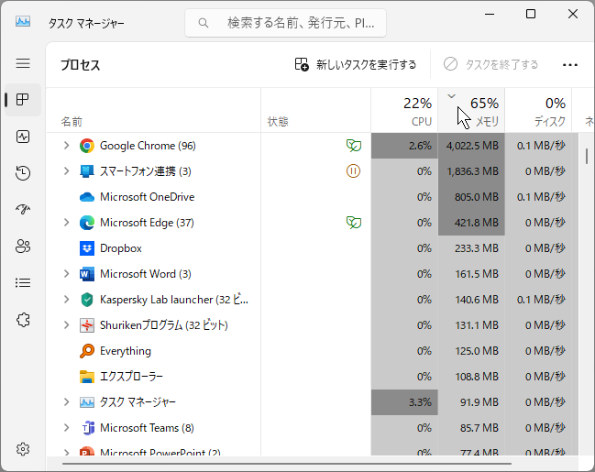Sort by the 状態 column header

click(x=315, y=110)
